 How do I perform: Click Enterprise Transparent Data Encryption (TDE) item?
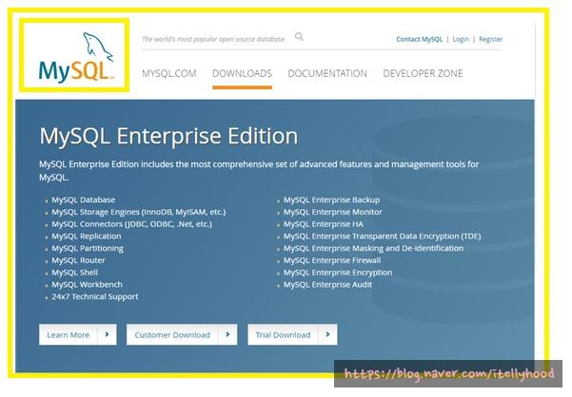383,236
